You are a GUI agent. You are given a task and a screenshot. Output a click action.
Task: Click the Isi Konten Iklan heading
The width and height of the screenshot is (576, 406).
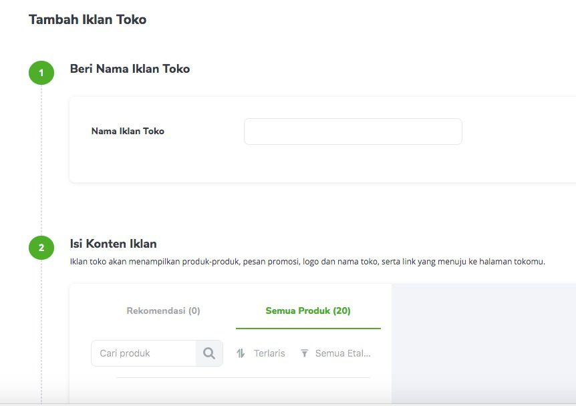113,244
